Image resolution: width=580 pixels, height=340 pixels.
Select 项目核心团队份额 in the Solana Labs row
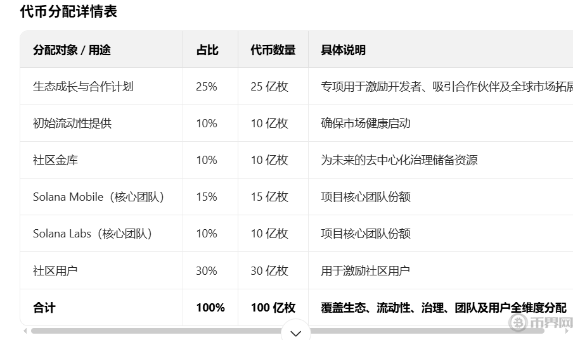coord(366,234)
